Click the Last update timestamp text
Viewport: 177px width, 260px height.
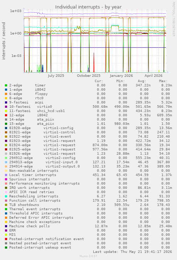132,252
